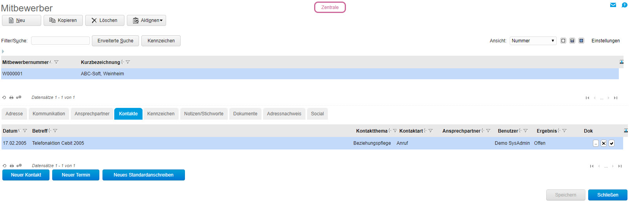
Task: Click Kennzeichen button next to search
Action: click(161, 41)
